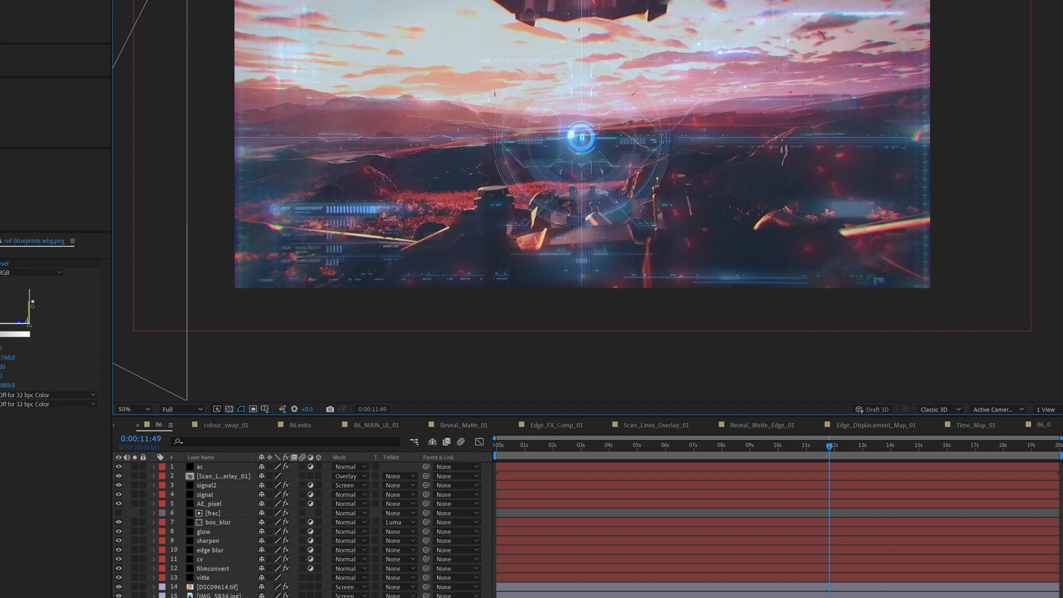Show the hidden frac layer
Screen dimensions: 1063x598
pos(118,513)
